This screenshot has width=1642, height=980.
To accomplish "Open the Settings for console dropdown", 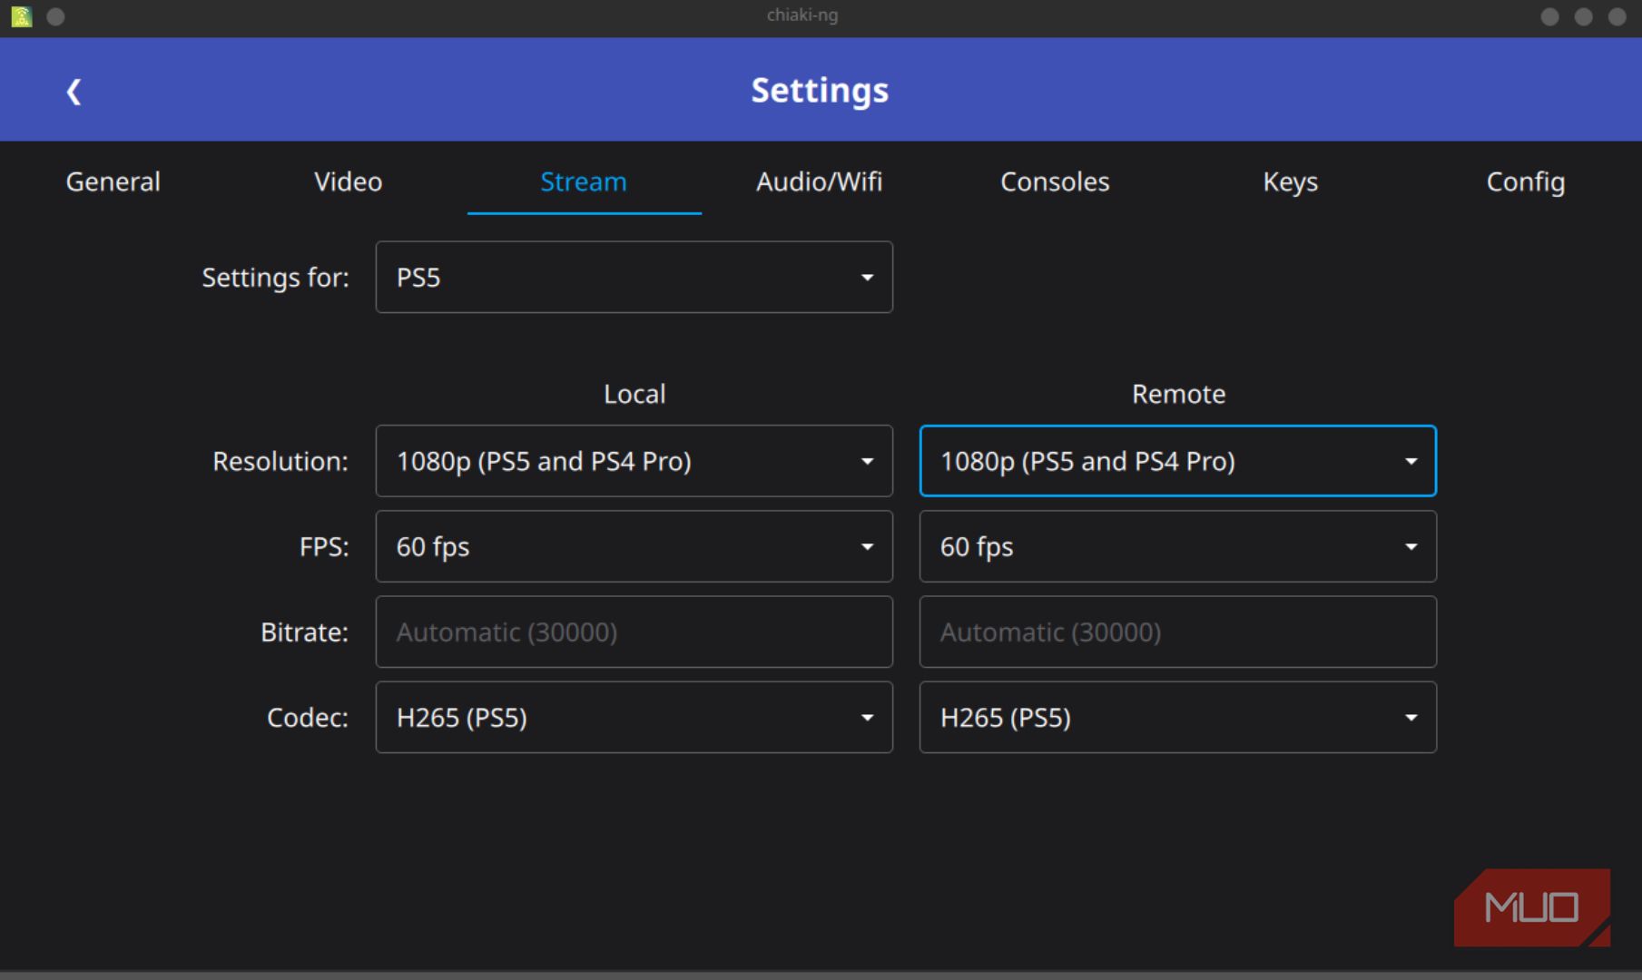I will click(x=634, y=277).
